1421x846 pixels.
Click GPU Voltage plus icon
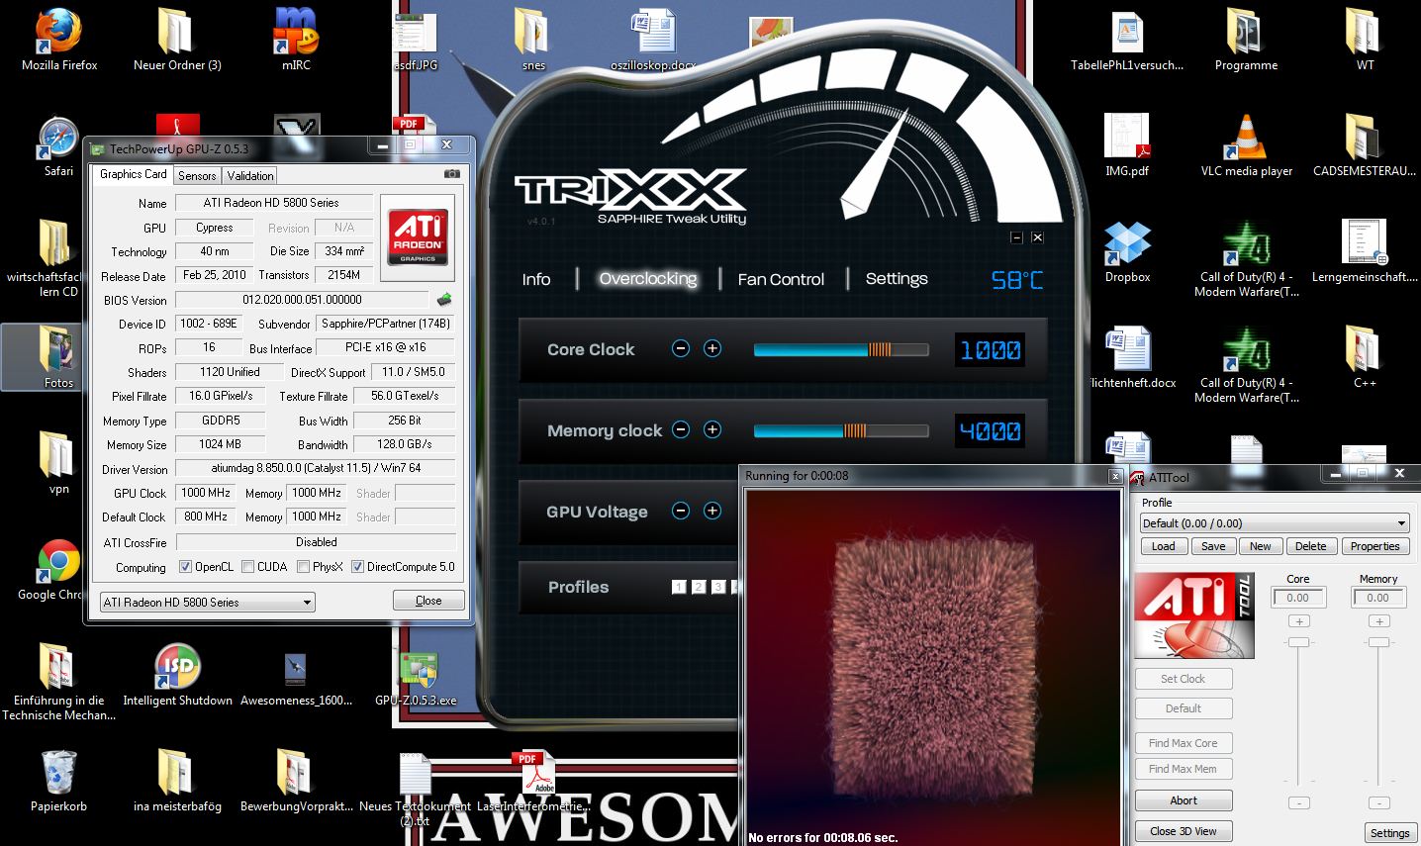tap(712, 511)
